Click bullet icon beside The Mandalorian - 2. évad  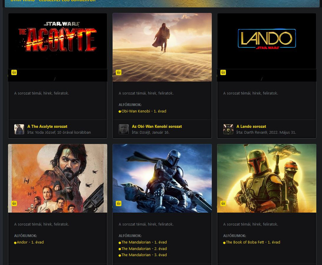tap(120, 249)
